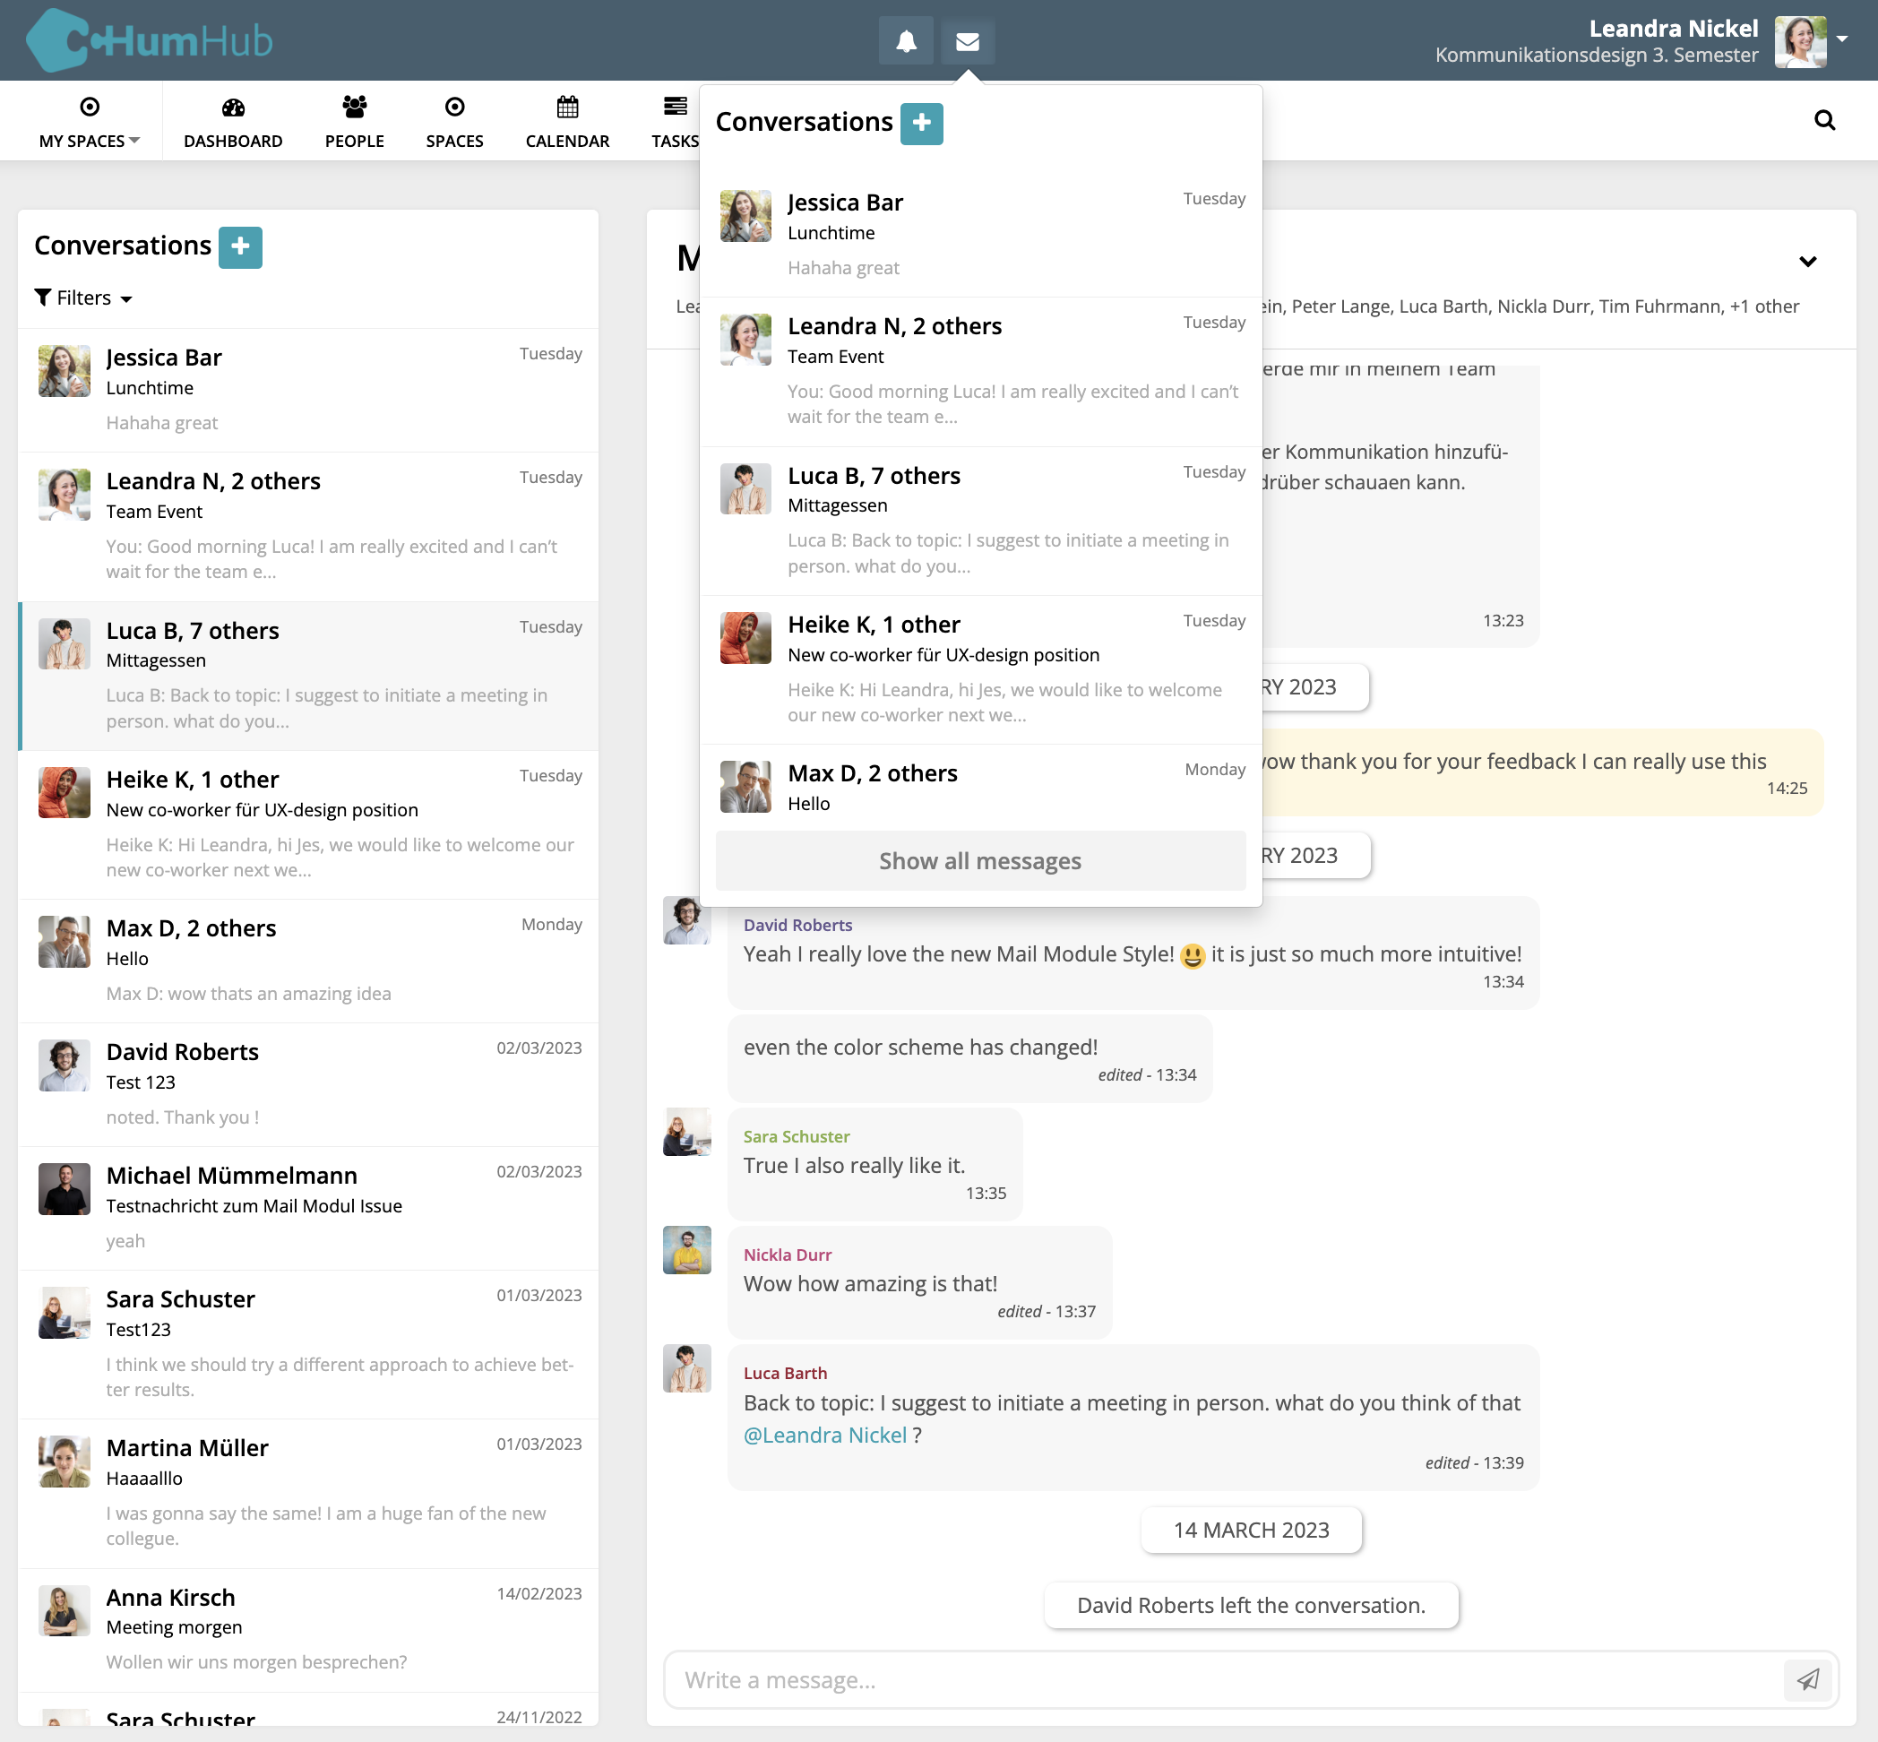Click plus button in left Conversations panel
The image size is (1878, 1742).
coord(240,247)
